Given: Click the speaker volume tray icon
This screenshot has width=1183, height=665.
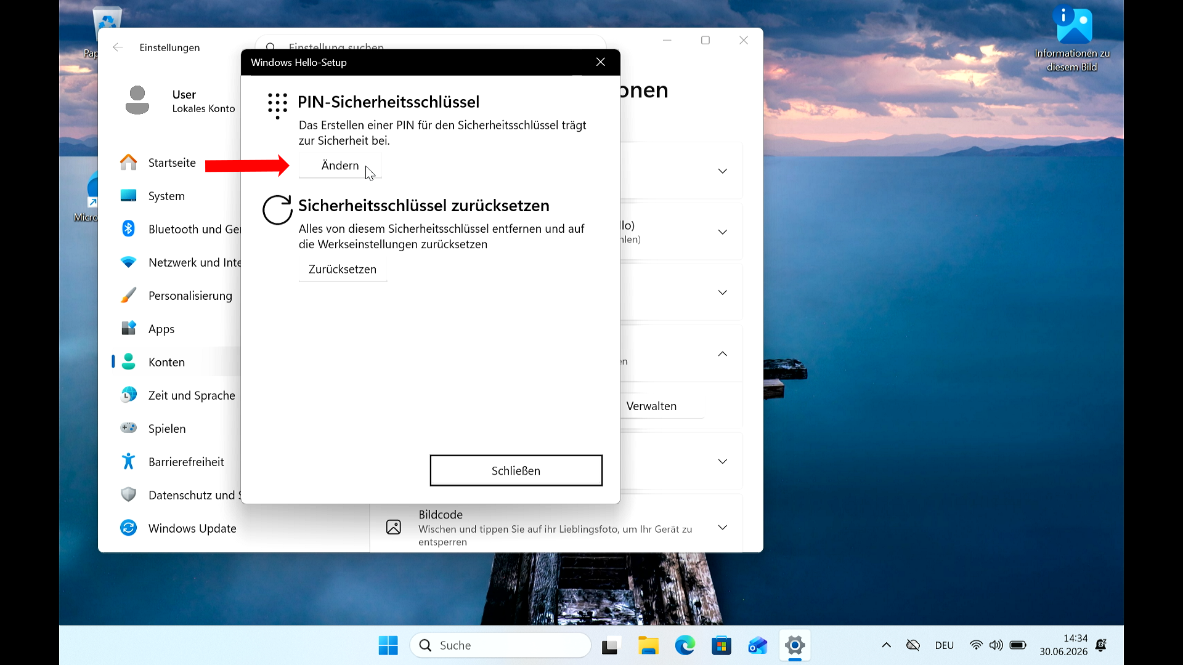Looking at the screenshot, I should [996, 645].
